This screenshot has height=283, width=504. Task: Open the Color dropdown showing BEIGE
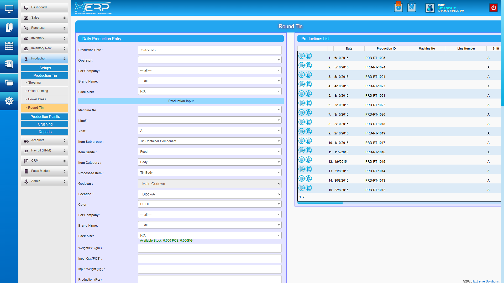pyautogui.click(x=209, y=204)
